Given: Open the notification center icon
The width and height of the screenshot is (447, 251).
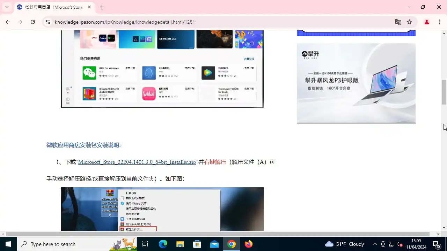Looking at the screenshot, I should pyautogui.click(x=437, y=244).
